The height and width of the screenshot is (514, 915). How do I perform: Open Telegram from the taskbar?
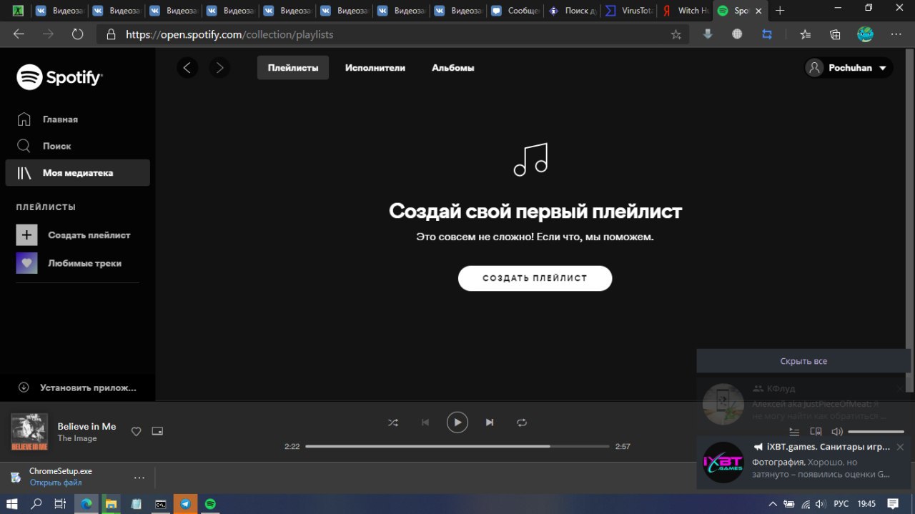[x=186, y=504]
